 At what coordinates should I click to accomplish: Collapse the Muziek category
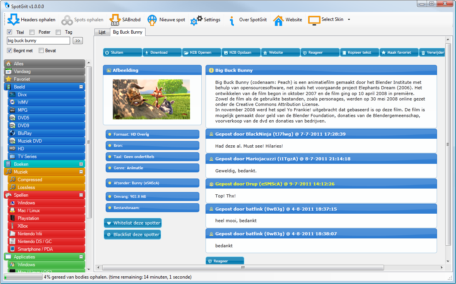pos(81,172)
